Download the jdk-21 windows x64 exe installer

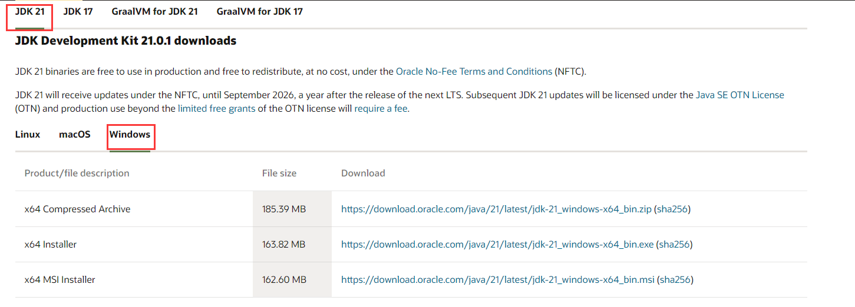(497, 244)
